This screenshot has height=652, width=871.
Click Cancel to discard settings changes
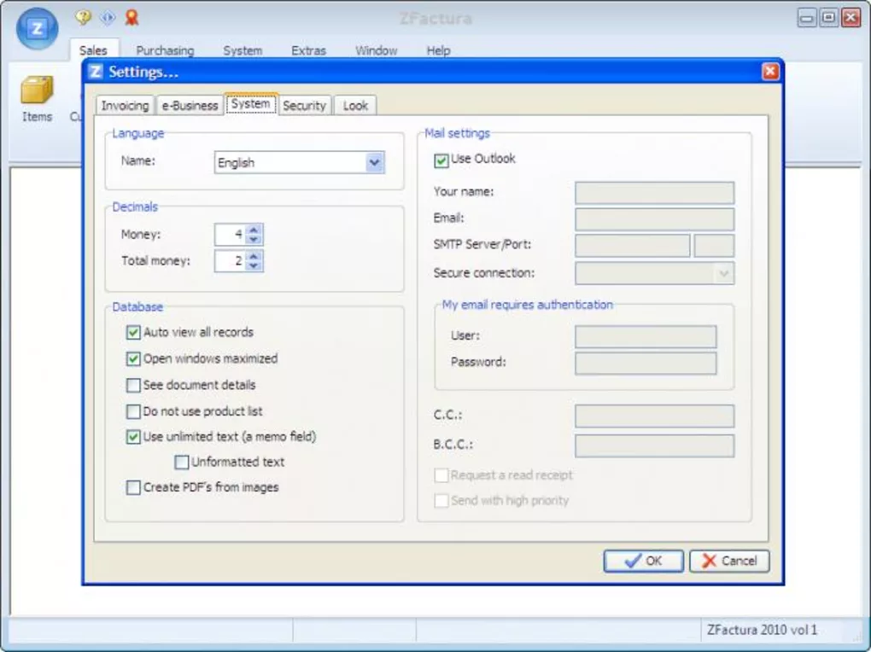tap(729, 561)
